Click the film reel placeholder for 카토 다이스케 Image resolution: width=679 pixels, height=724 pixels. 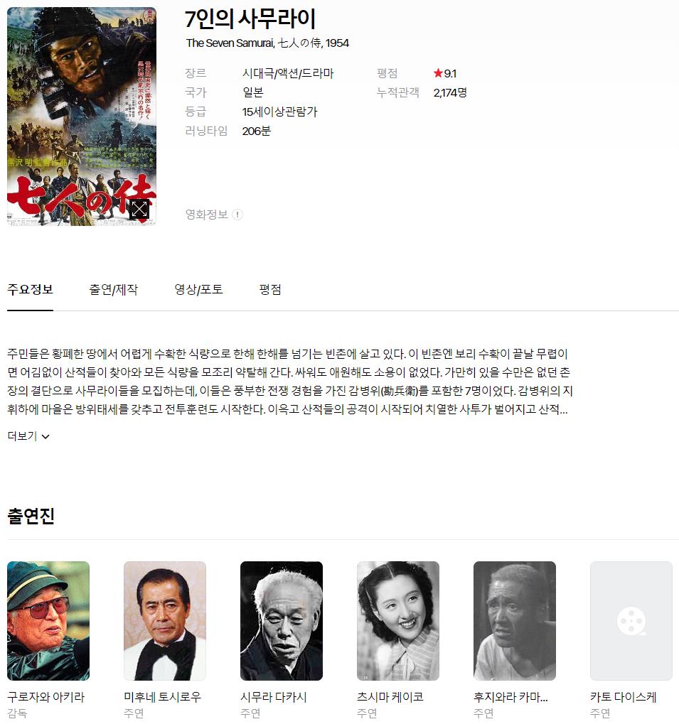tap(631, 620)
